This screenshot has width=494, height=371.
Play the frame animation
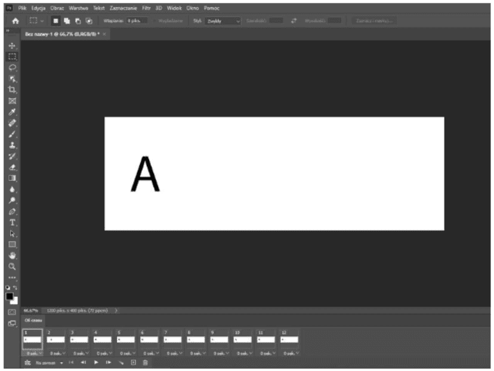click(x=96, y=363)
